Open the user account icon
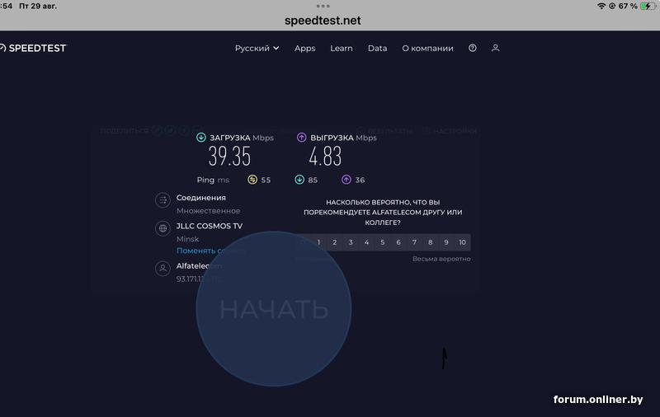 pos(496,48)
